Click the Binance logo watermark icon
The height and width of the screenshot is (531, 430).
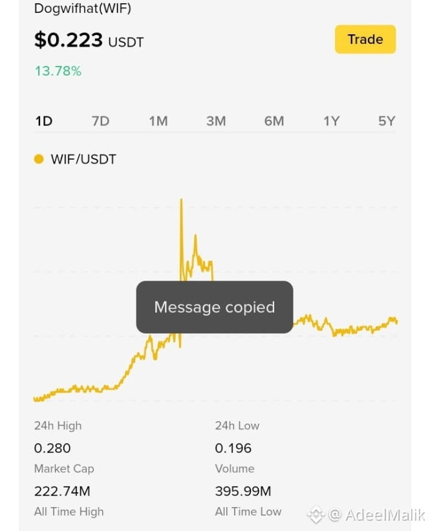coord(316,515)
